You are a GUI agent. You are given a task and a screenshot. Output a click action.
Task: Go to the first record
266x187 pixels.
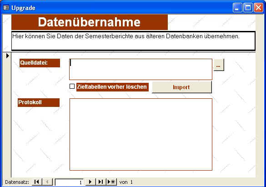click(37, 182)
